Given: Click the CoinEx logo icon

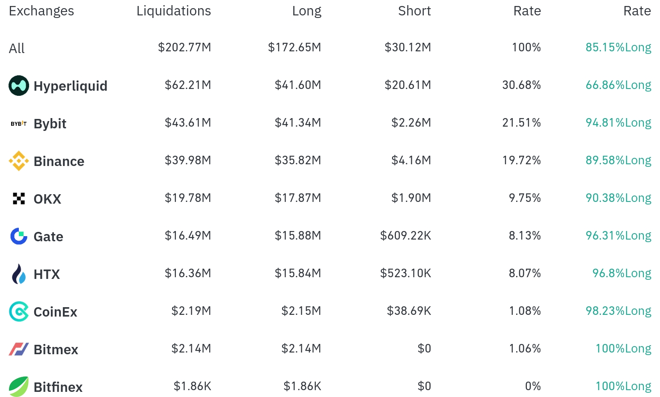Looking at the screenshot, I should (x=19, y=311).
